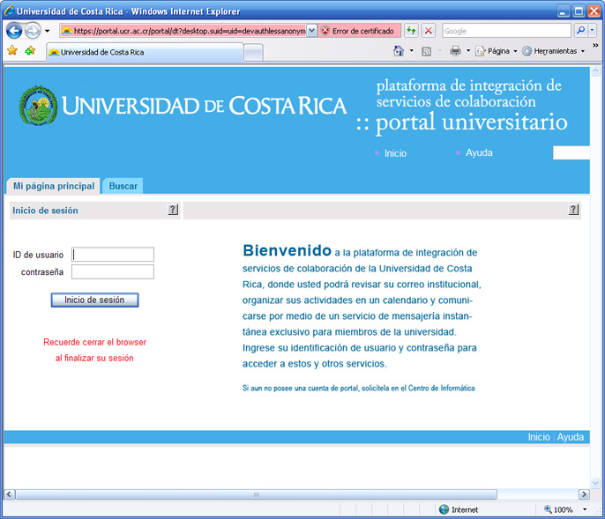
Task: Click the green Refresh page icon
Action: coord(411,31)
